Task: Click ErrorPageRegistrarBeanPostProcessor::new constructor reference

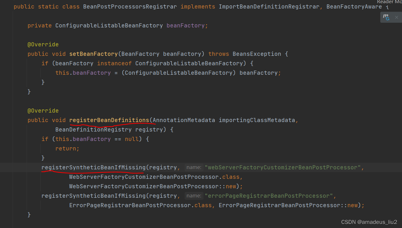Action: point(288,205)
